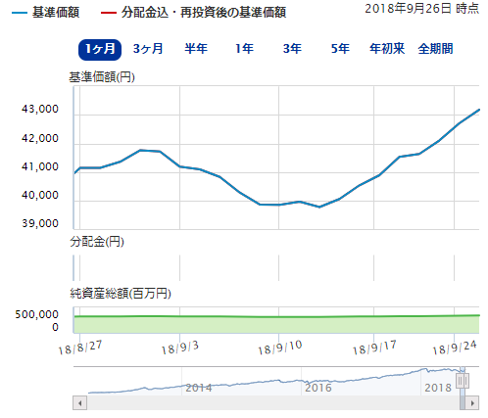Image resolution: width=488 pixels, height=418 pixels.
Task: Grab the navigator range handle
Action: pyautogui.click(x=463, y=381)
